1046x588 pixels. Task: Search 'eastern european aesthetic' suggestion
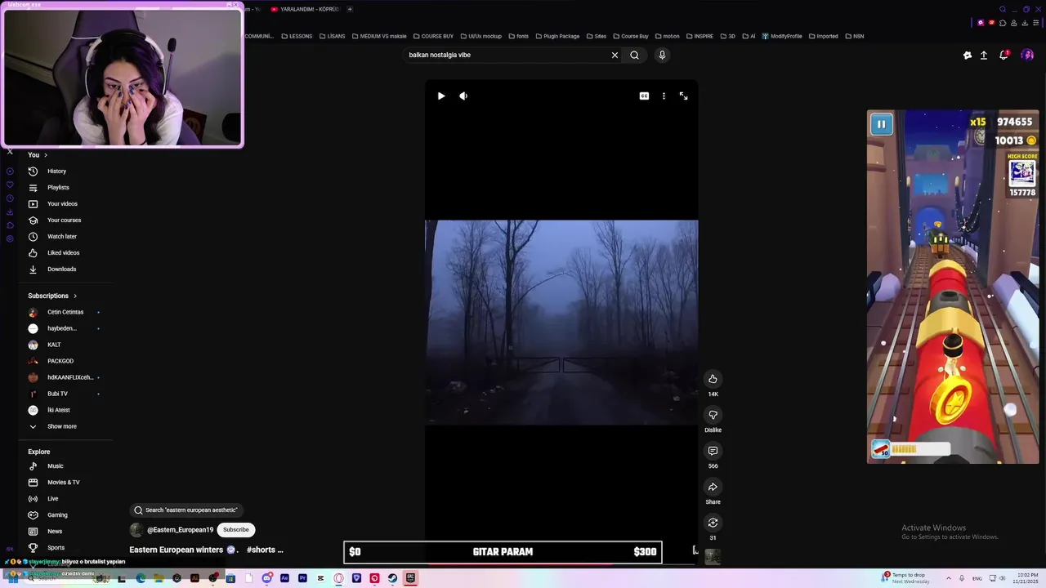pos(186,510)
